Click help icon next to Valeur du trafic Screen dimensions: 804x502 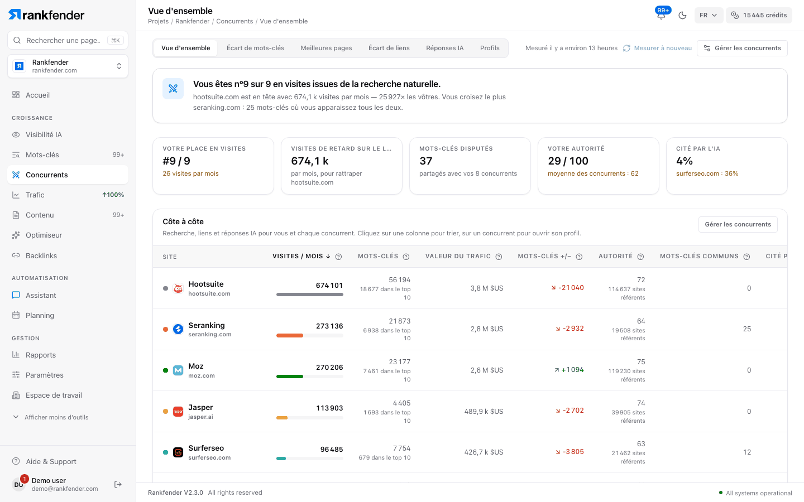499,257
